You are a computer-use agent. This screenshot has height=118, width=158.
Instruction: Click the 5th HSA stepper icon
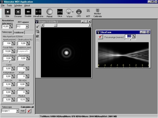tap(27, 84)
